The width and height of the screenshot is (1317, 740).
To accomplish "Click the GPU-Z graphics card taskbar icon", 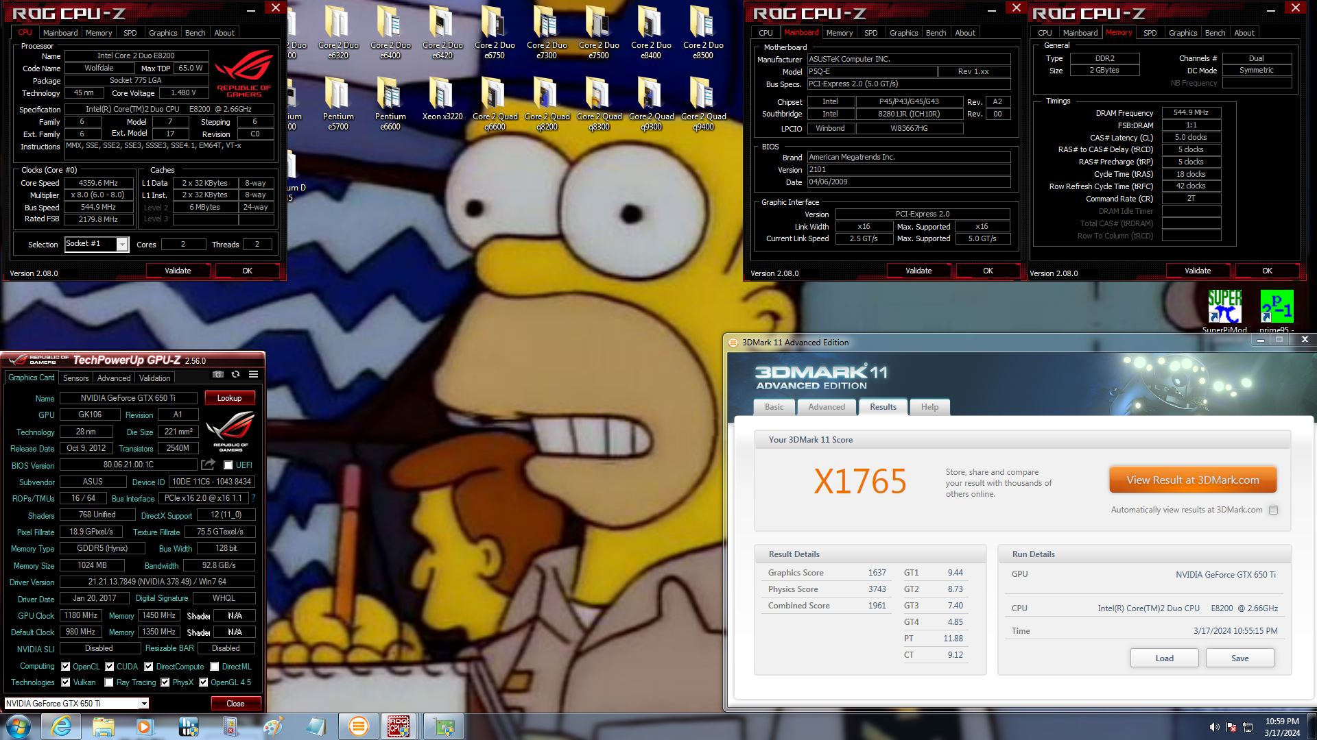I will [443, 726].
